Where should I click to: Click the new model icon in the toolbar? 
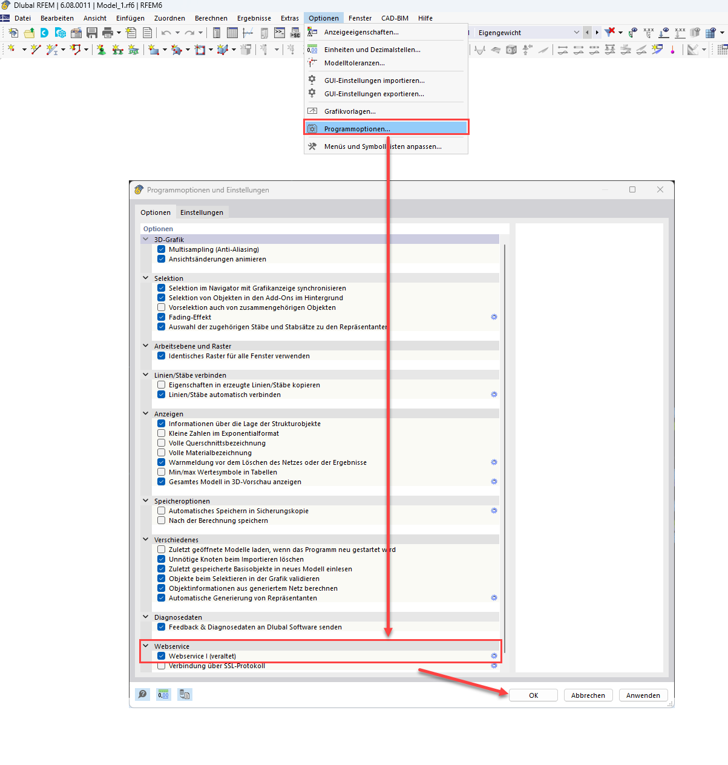click(13, 33)
